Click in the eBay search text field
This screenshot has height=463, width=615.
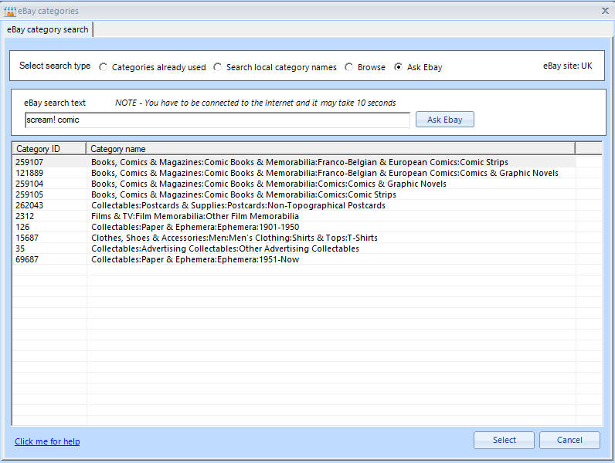[217, 120]
